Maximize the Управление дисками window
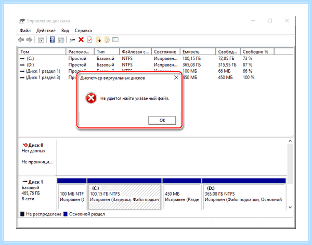 tap(270, 21)
